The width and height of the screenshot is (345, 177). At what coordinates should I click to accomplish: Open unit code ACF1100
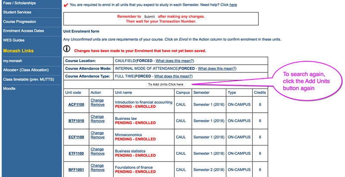pos(76,104)
